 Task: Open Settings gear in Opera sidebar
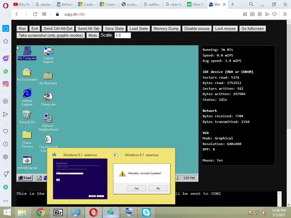(x=6, y=157)
